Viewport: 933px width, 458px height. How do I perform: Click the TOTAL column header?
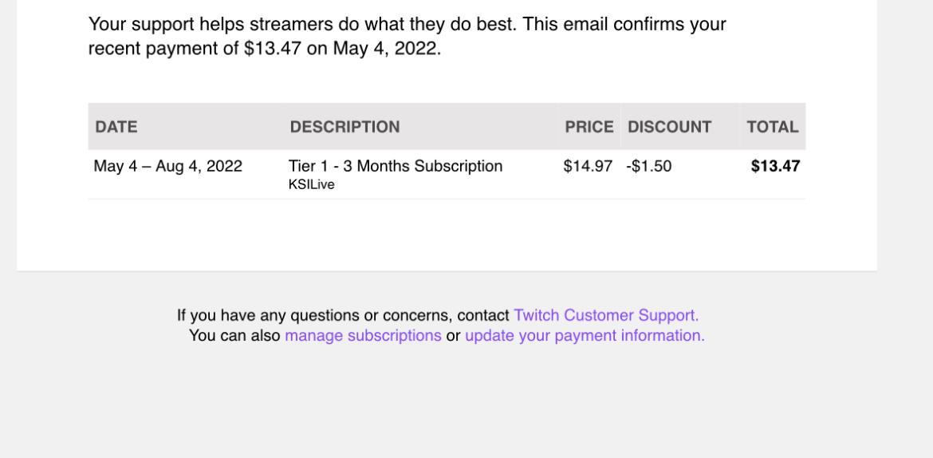tap(773, 127)
